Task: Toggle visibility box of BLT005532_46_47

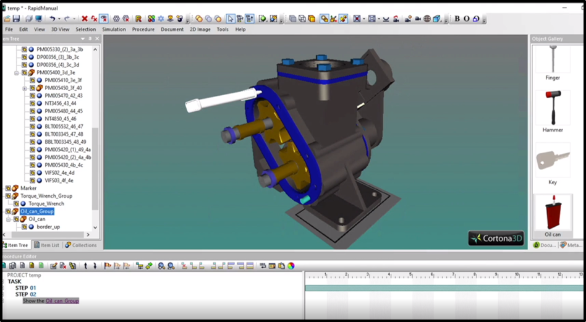Action: click(x=33, y=126)
